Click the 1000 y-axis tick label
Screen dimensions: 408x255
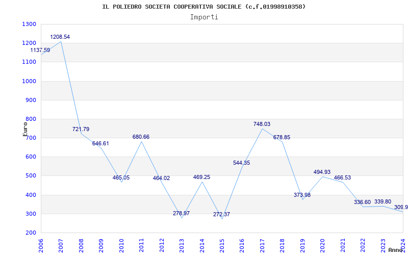[29, 81]
